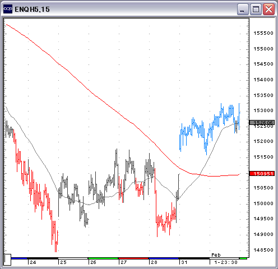Click the 31 date label on time axis
The width and height of the screenshot is (278, 269).
click(x=184, y=262)
